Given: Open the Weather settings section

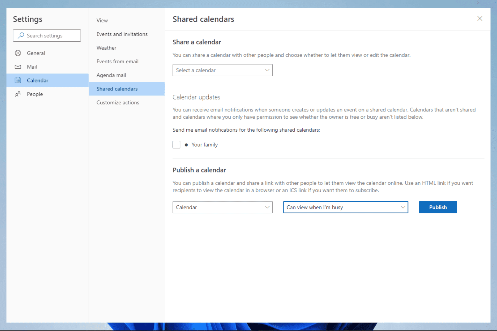Looking at the screenshot, I should [x=106, y=47].
